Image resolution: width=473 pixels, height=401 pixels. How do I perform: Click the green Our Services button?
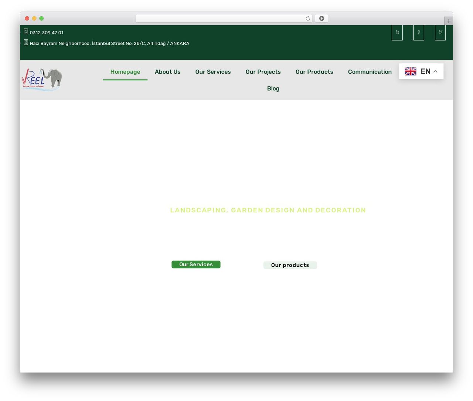pyautogui.click(x=196, y=264)
